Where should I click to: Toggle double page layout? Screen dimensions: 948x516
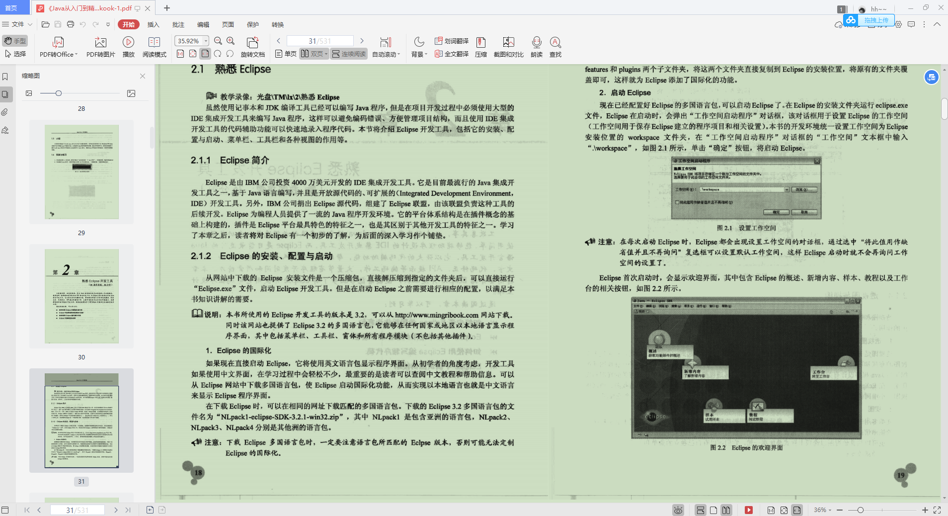tap(312, 54)
